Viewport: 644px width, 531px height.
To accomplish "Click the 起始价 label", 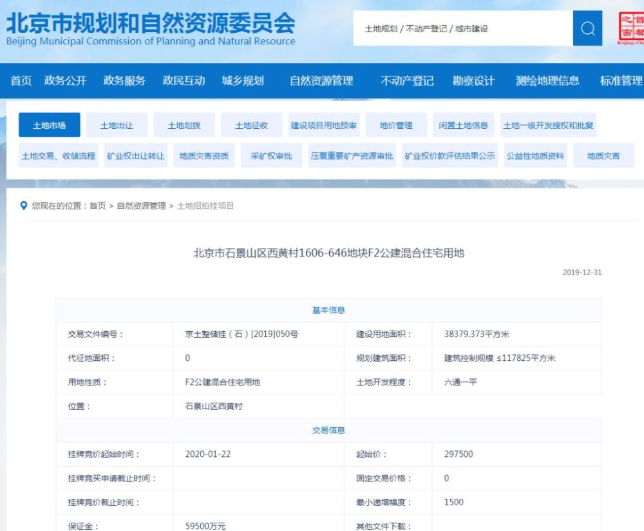I will (372, 454).
